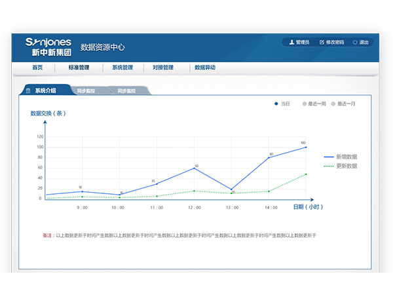393x295 pixels.
Task: Select the 最近一周 radio option
Action: pos(304,104)
